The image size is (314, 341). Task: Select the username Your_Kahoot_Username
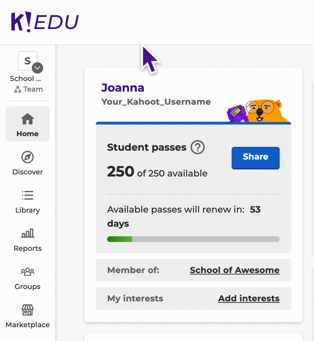click(156, 102)
